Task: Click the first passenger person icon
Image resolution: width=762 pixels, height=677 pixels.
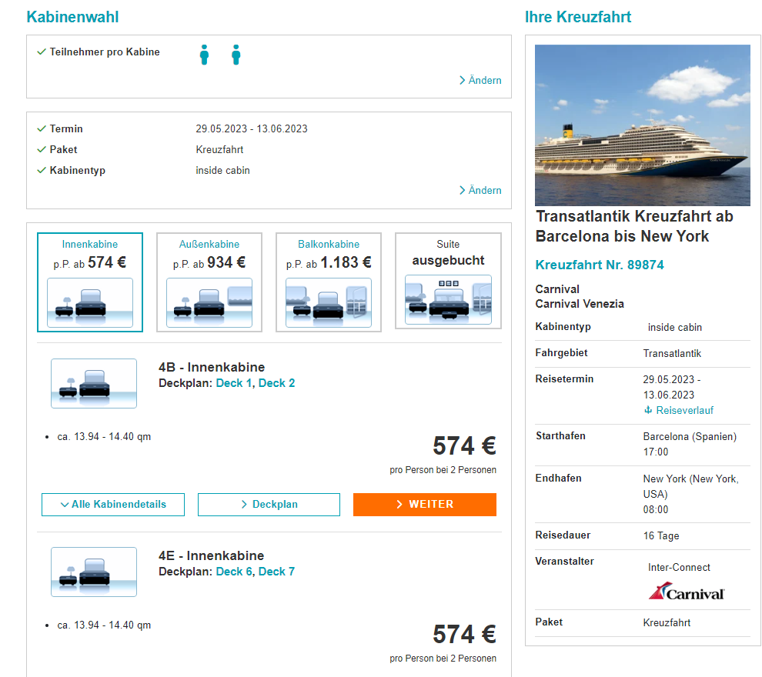Action: click(204, 55)
